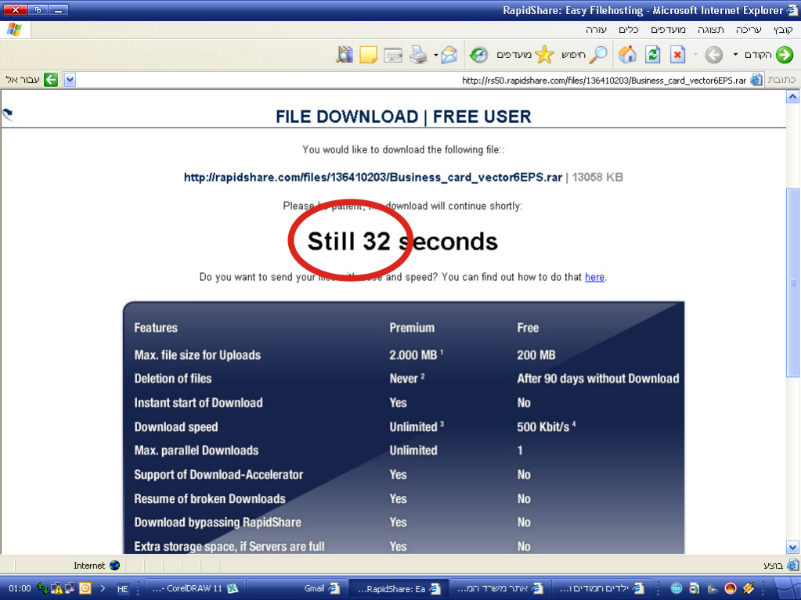Click the vertical scrollbar down arrow
The image size is (801, 600).
click(792, 547)
